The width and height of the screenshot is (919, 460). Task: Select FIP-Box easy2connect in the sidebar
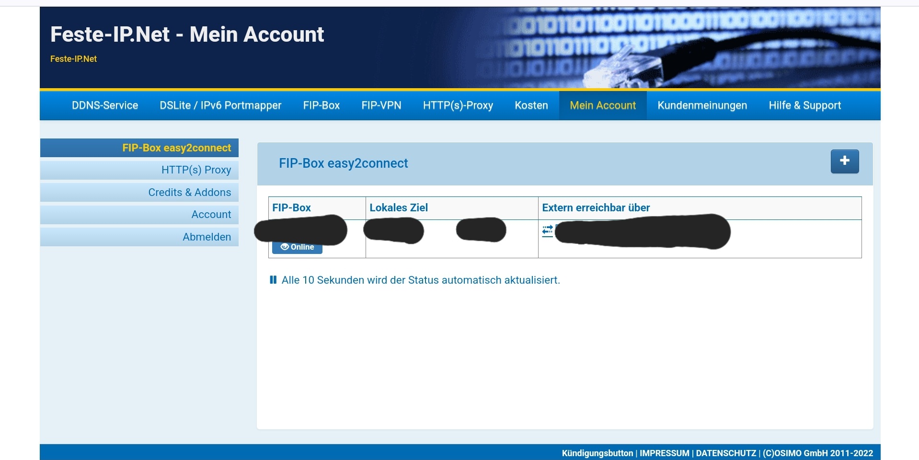coord(139,148)
